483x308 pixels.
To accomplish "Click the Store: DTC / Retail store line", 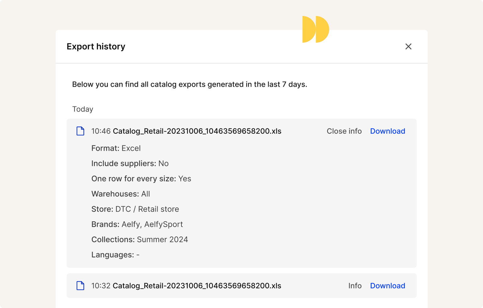I will [x=135, y=209].
